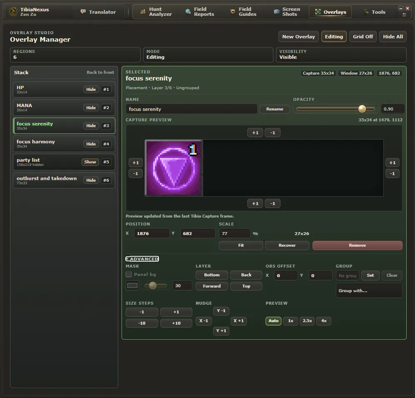Click the name input field
Image resolution: width=415 pixels, height=398 pixels.
(x=191, y=109)
